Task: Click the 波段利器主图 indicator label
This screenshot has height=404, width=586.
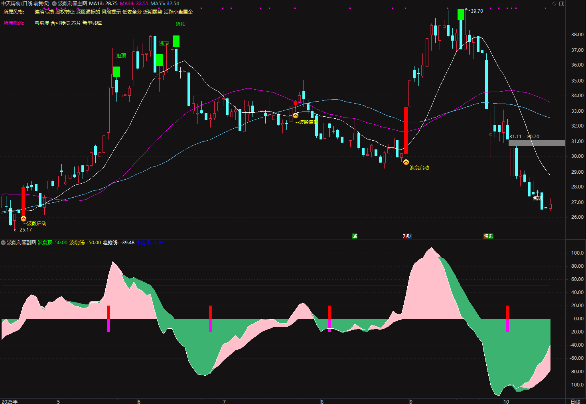Action: point(73,4)
